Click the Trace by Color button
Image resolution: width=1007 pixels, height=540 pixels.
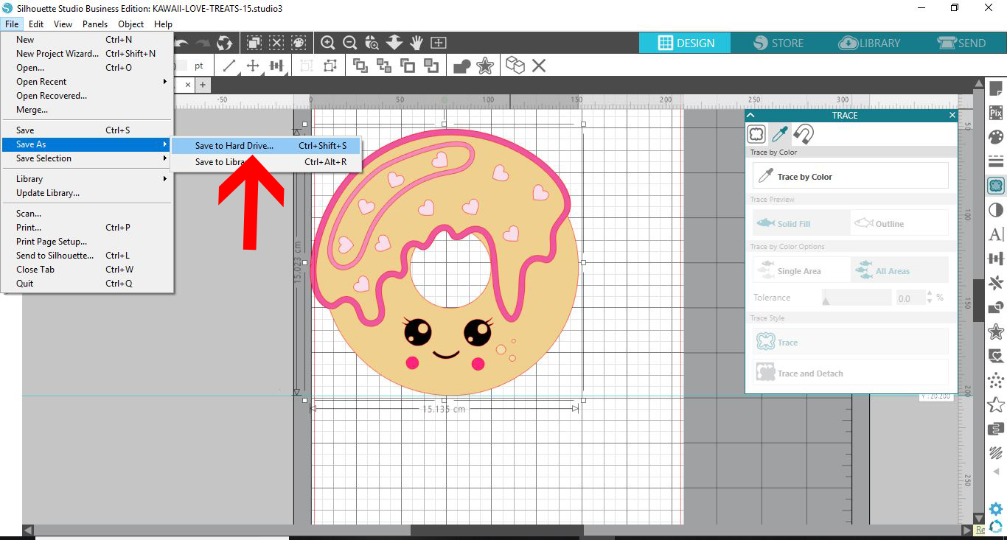point(851,177)
